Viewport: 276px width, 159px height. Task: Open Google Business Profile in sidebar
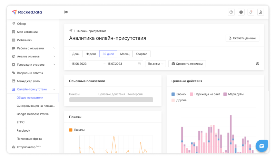[x=32, y=114]
